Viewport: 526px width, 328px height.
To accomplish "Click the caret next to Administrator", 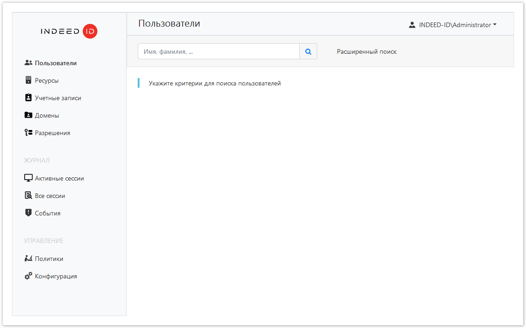I will (x=495, y=25).
